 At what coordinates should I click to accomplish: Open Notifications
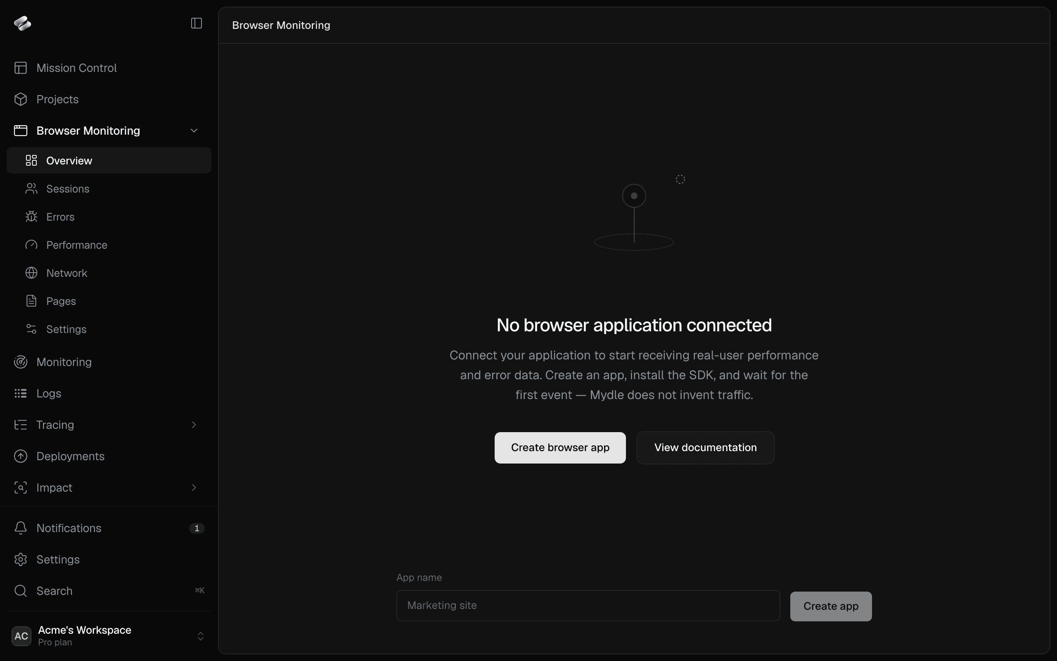(x=109, y=528)
